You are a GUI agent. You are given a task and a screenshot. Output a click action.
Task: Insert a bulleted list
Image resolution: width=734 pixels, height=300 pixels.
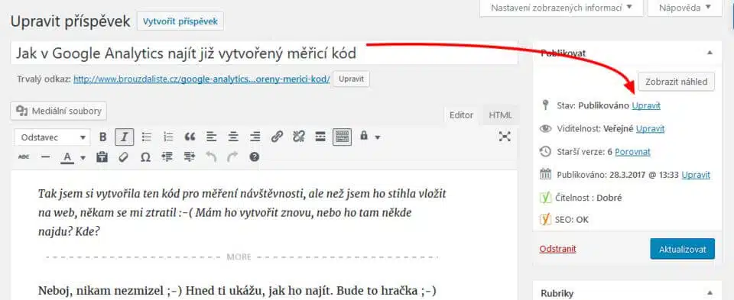(147, 137)
